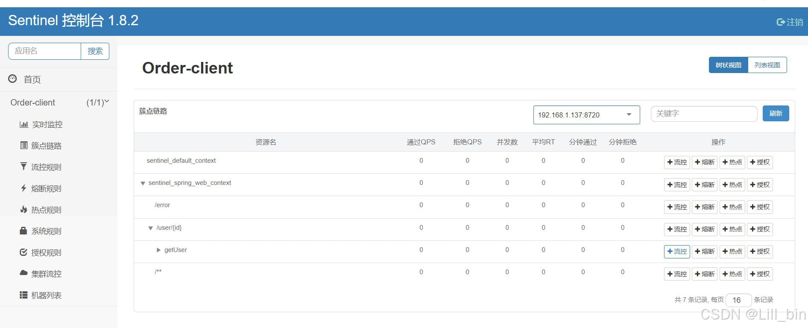Collapse the /user/{id} tree node
Viewport: 808px width, 328px height.
point(150,228)
